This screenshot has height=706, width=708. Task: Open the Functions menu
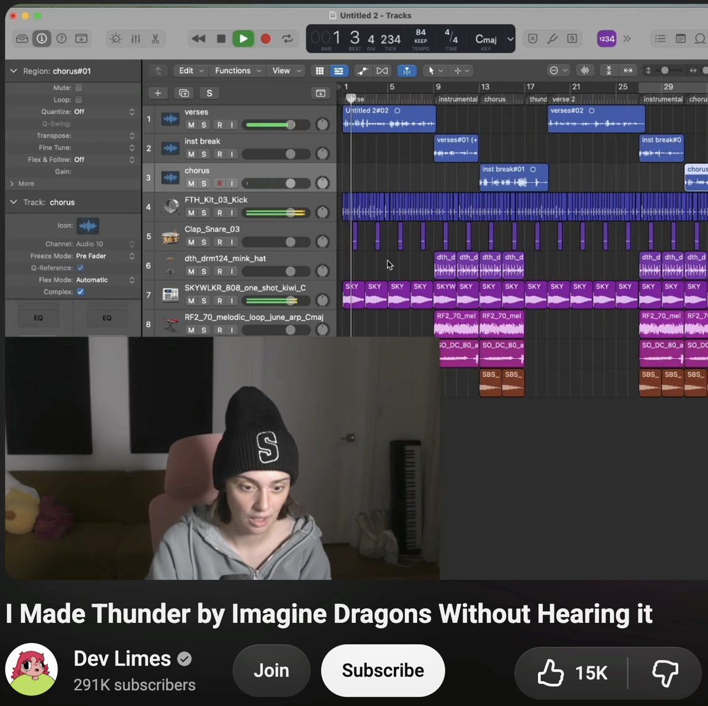(x=237, y=71)
